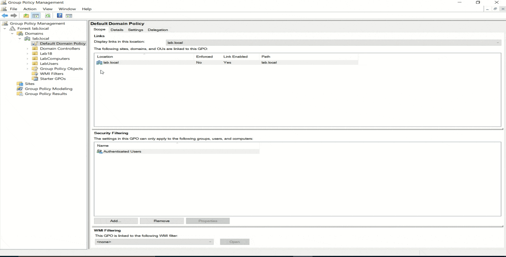Click the green Refresh toolbar icon
This screenshot has width=506, height=257.
(48, 16)
